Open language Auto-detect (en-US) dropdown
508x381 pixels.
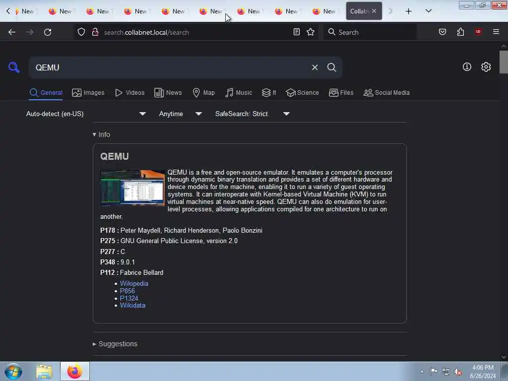coord(86,114)
